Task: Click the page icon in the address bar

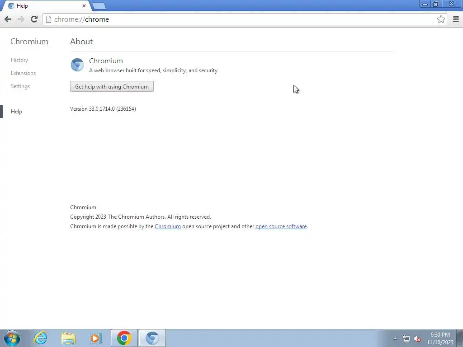Action: (48, 19)
